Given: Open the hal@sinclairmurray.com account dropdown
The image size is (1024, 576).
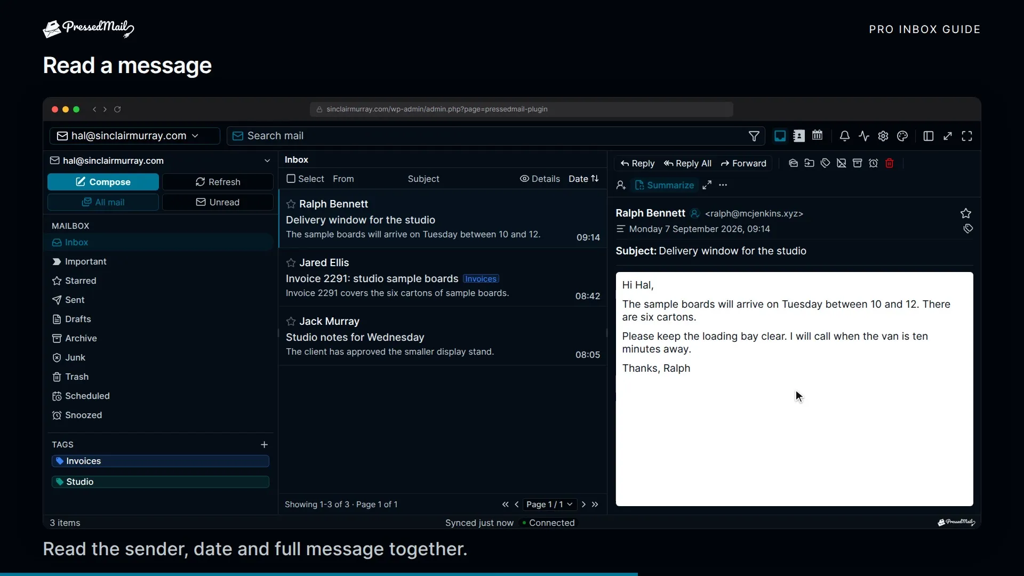Looking at the screenshot, I should 135,136.
